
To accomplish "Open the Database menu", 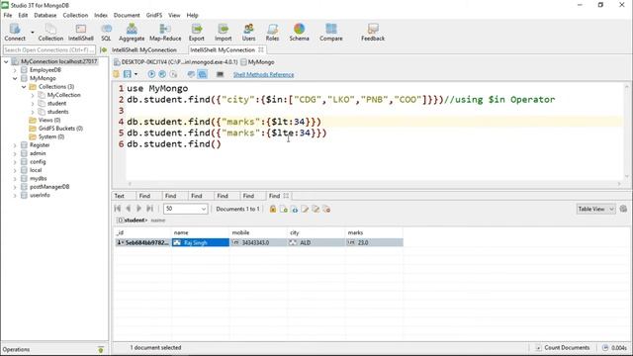I will click(45, 15).
